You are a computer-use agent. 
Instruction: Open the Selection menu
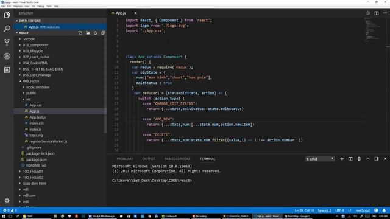tap(18, 6)
